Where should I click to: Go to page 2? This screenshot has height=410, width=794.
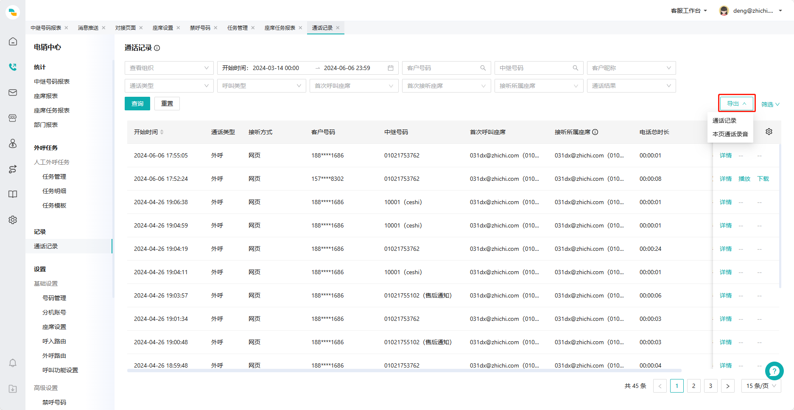(694, 386)
